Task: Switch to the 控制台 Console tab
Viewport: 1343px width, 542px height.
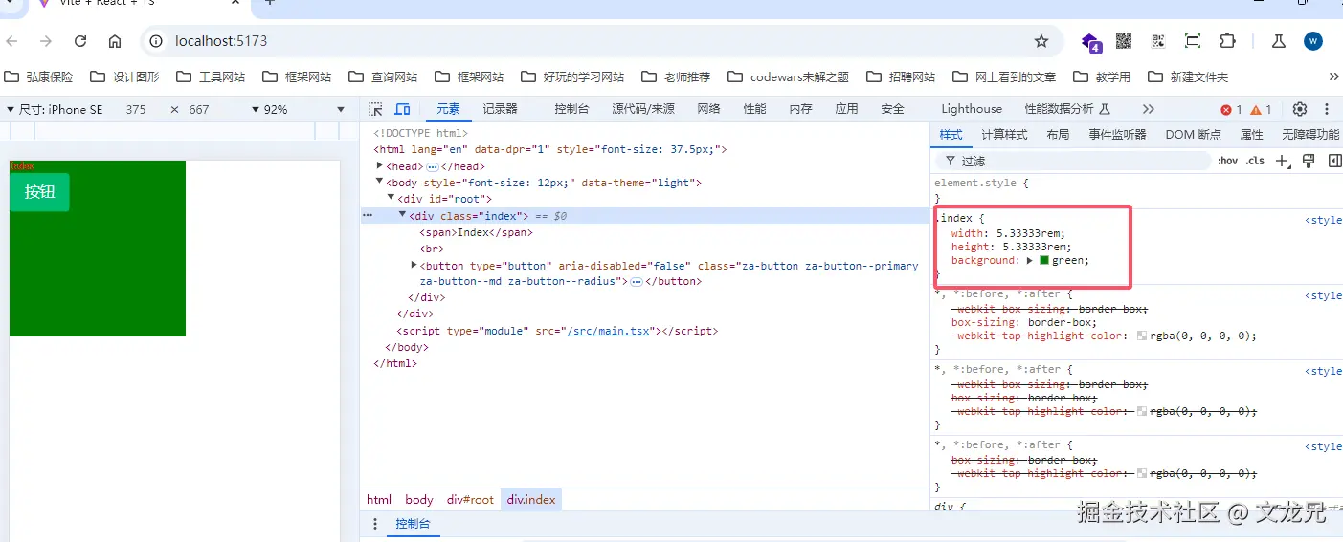Action: 571,109
